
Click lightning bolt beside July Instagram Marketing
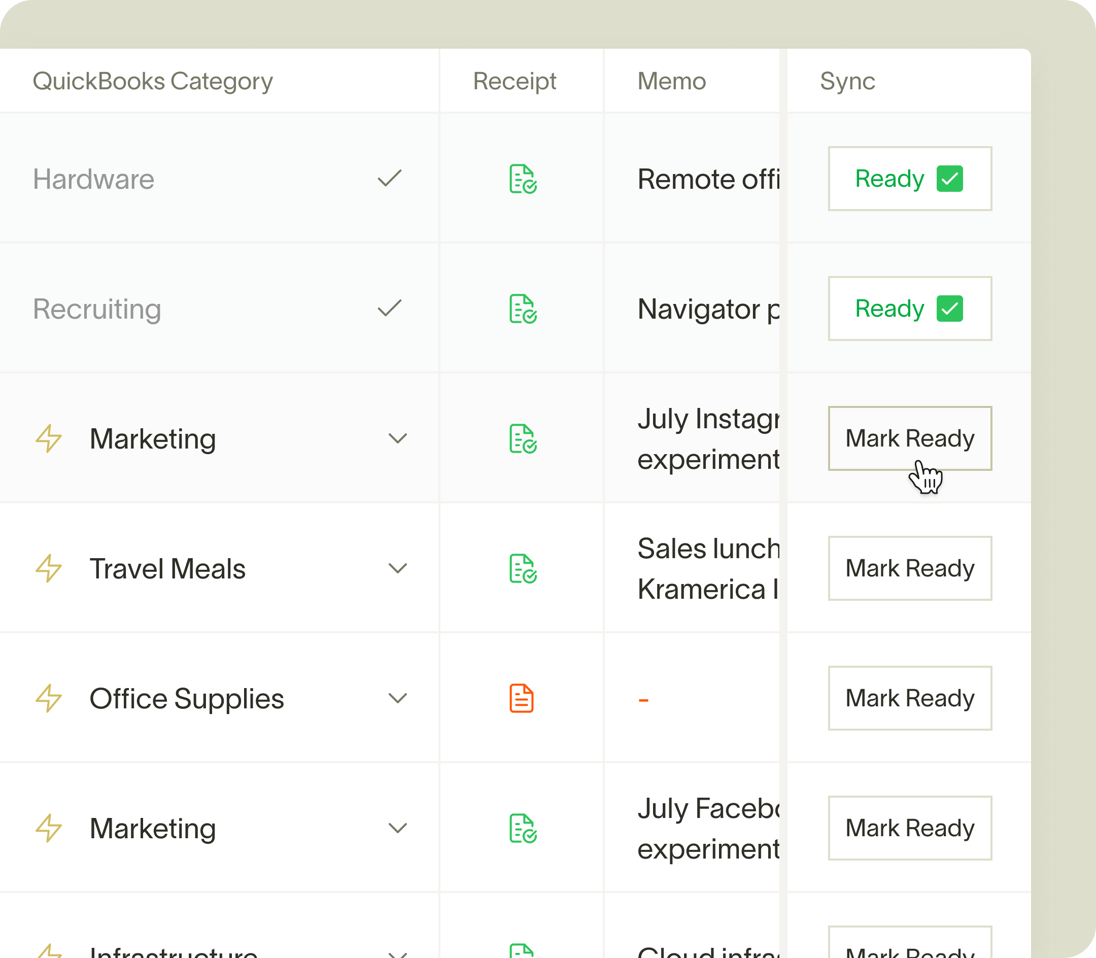click(x=49, y=438)
